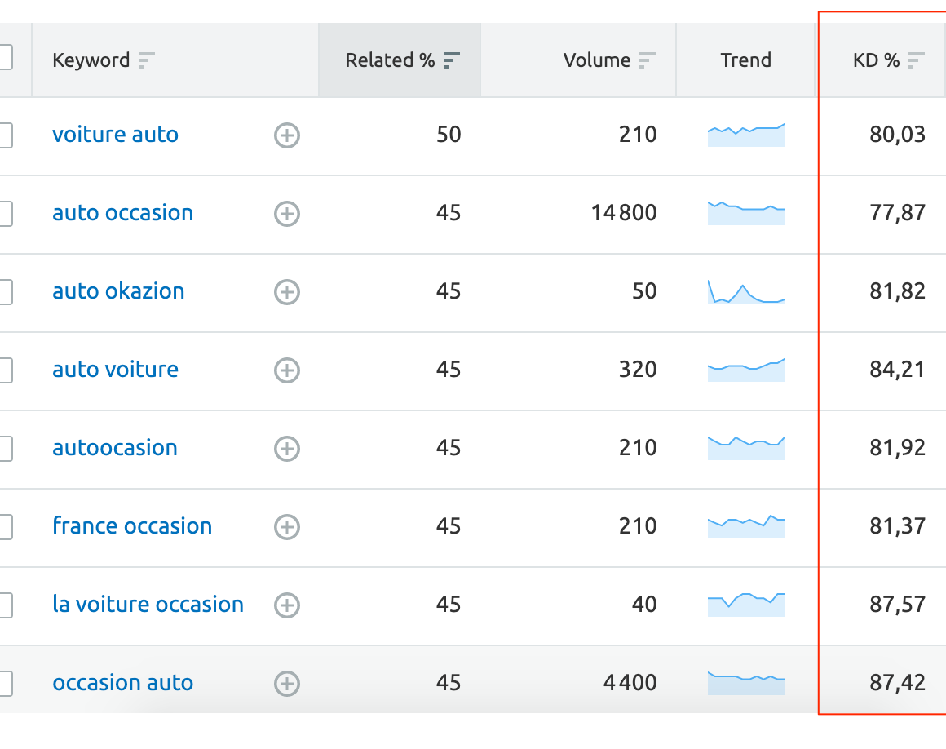Tick the checkbox for voiture auto row
This screenshot has width=946, height=749.
pos(4,135)
